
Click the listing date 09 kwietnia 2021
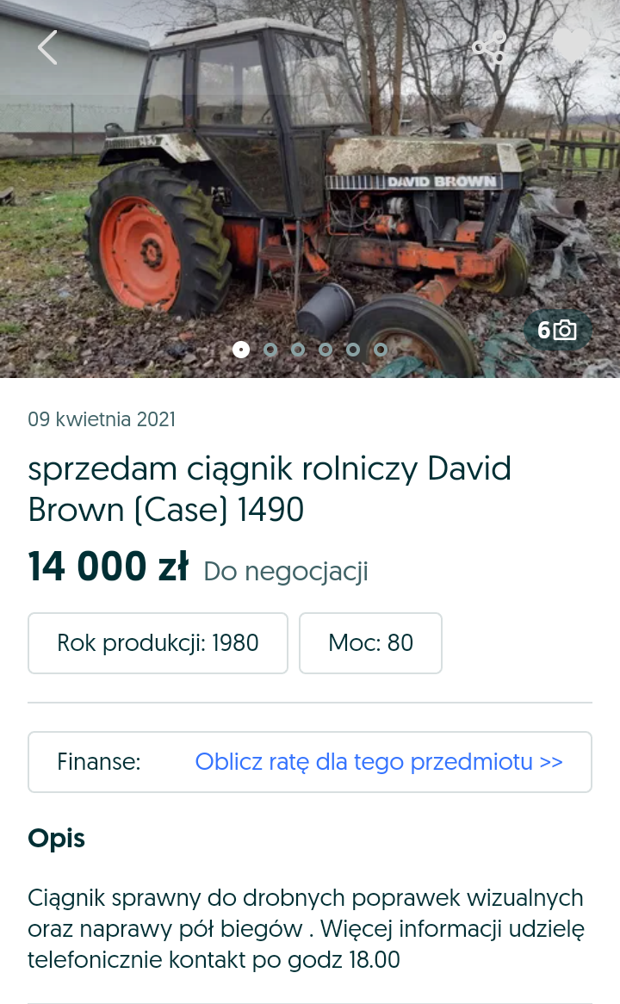[102, 419]
